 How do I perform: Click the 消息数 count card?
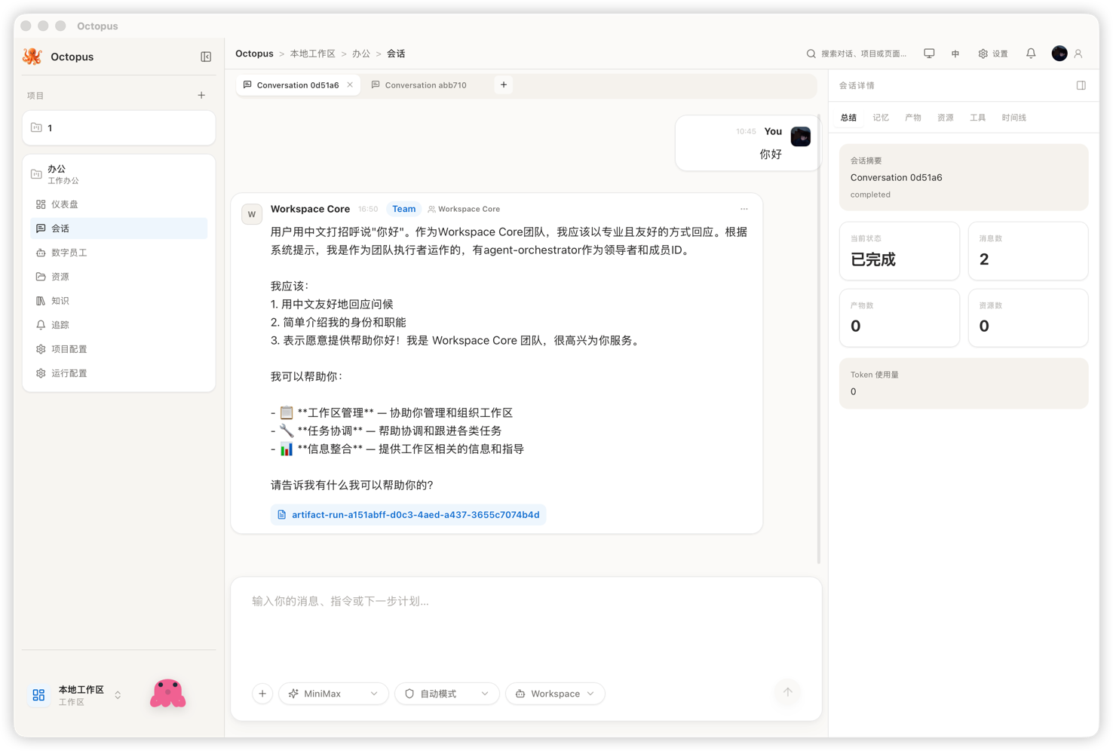pyautogui.click(x=1028, y=251)
